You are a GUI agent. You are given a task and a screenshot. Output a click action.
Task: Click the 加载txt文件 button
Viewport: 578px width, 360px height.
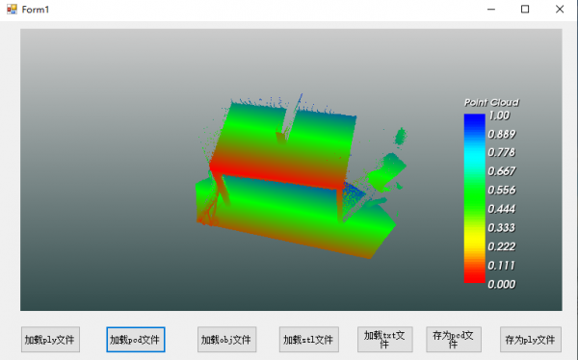click(x=384, y=340)
